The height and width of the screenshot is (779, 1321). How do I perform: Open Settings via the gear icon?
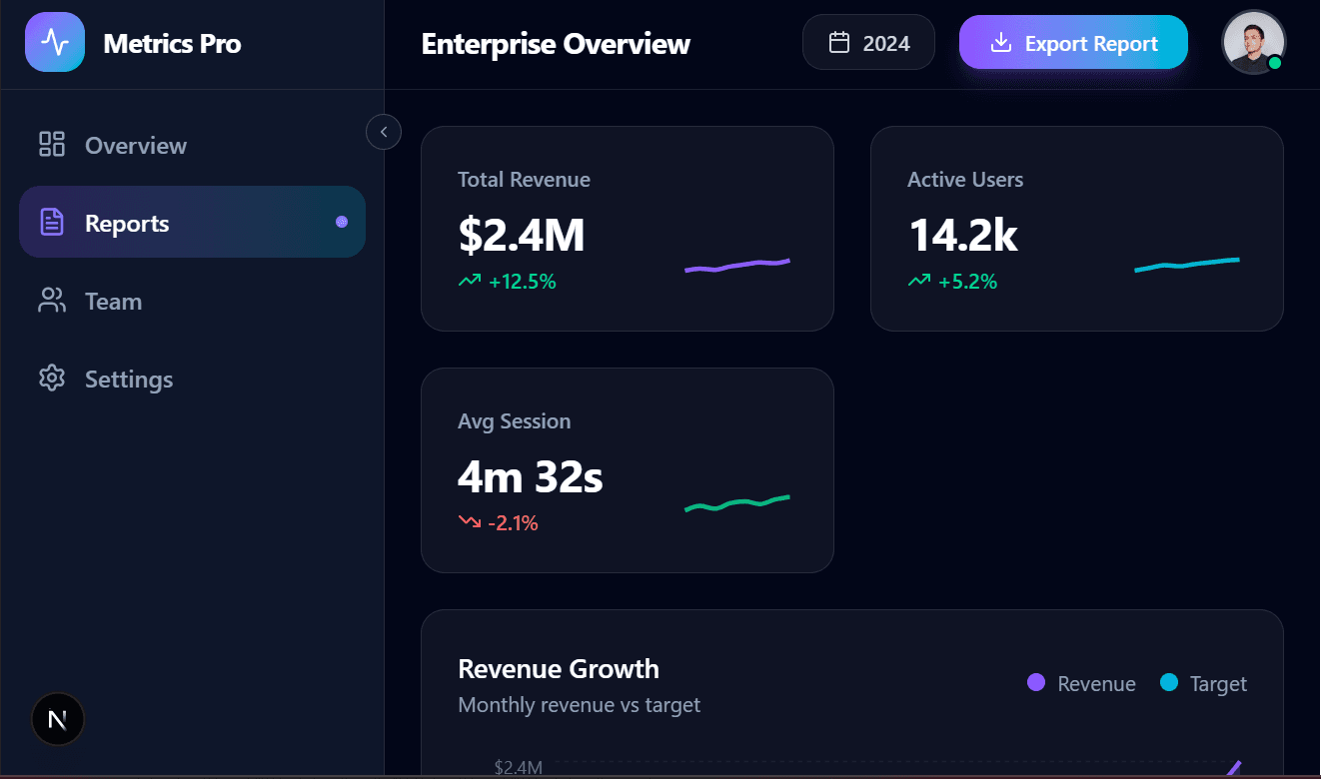[x=51, y=379]
